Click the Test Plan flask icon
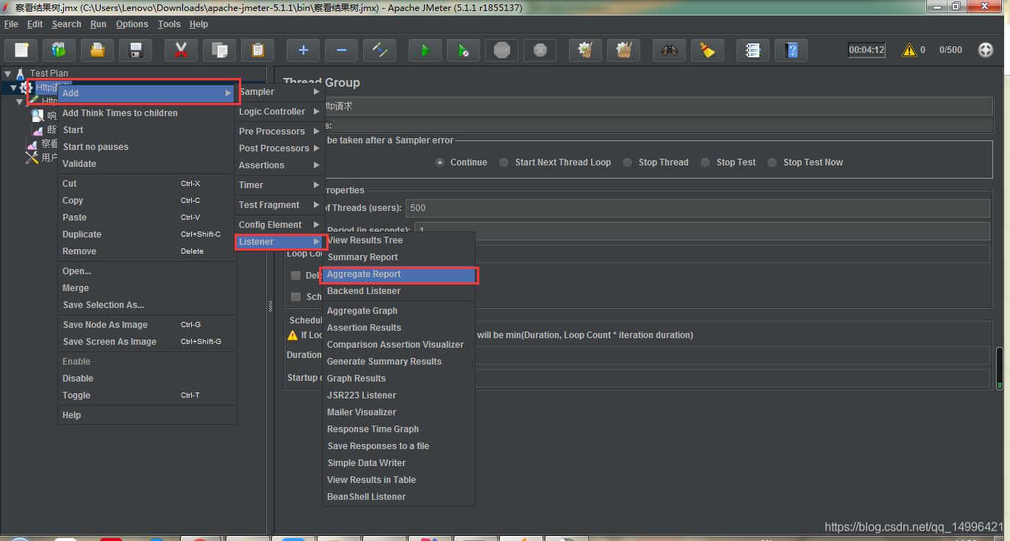1010x541 pixels. click(x=20, y=73)
